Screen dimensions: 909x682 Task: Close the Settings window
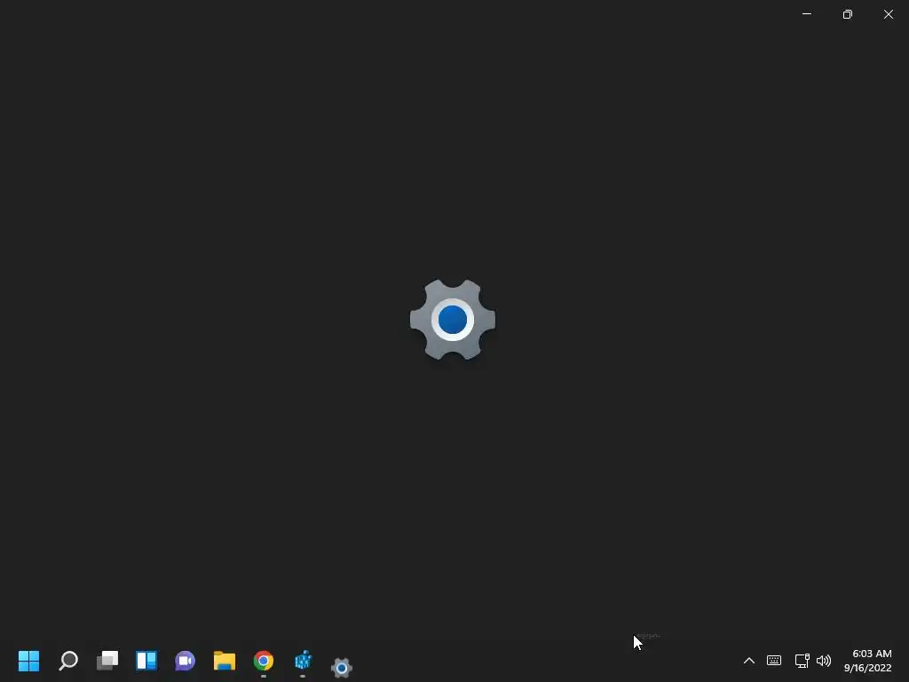[x=888, y=14]
